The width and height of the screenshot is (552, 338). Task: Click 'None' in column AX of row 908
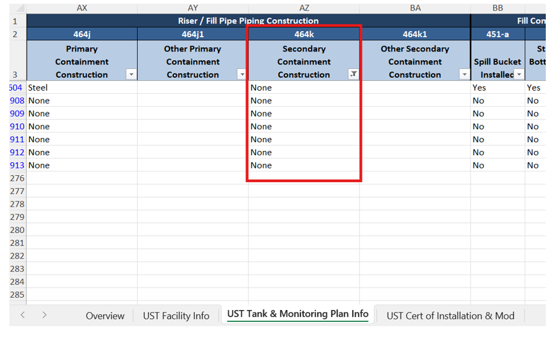[x=82, y=101]
